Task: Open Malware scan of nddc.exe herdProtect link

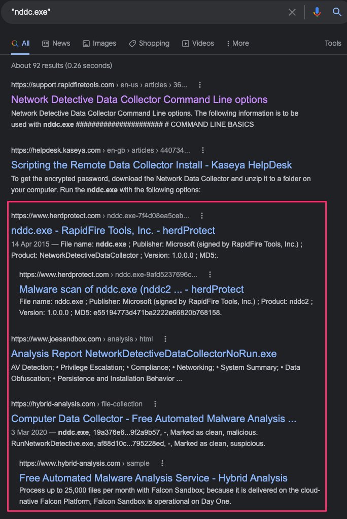Action: (131, 289)
